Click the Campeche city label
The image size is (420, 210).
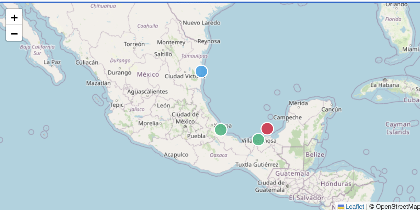coord(287,118)
